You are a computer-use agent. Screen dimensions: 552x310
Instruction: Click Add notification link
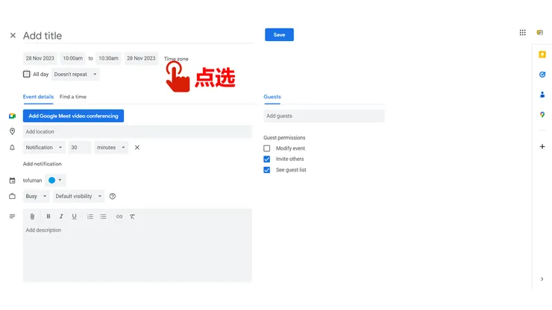43,164
